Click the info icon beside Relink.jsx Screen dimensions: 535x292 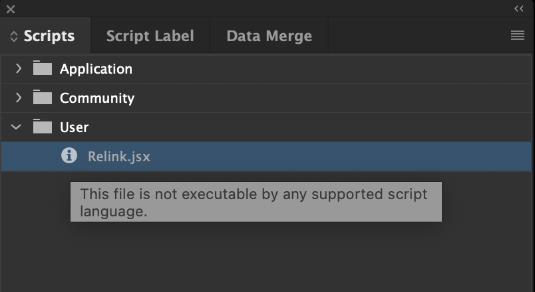point(69,156)
